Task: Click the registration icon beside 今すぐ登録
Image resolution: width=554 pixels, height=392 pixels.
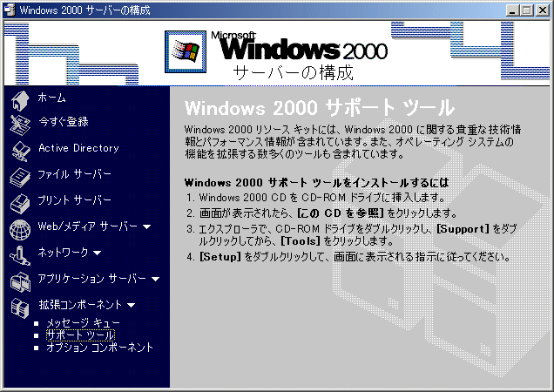Action: [20, 125]
